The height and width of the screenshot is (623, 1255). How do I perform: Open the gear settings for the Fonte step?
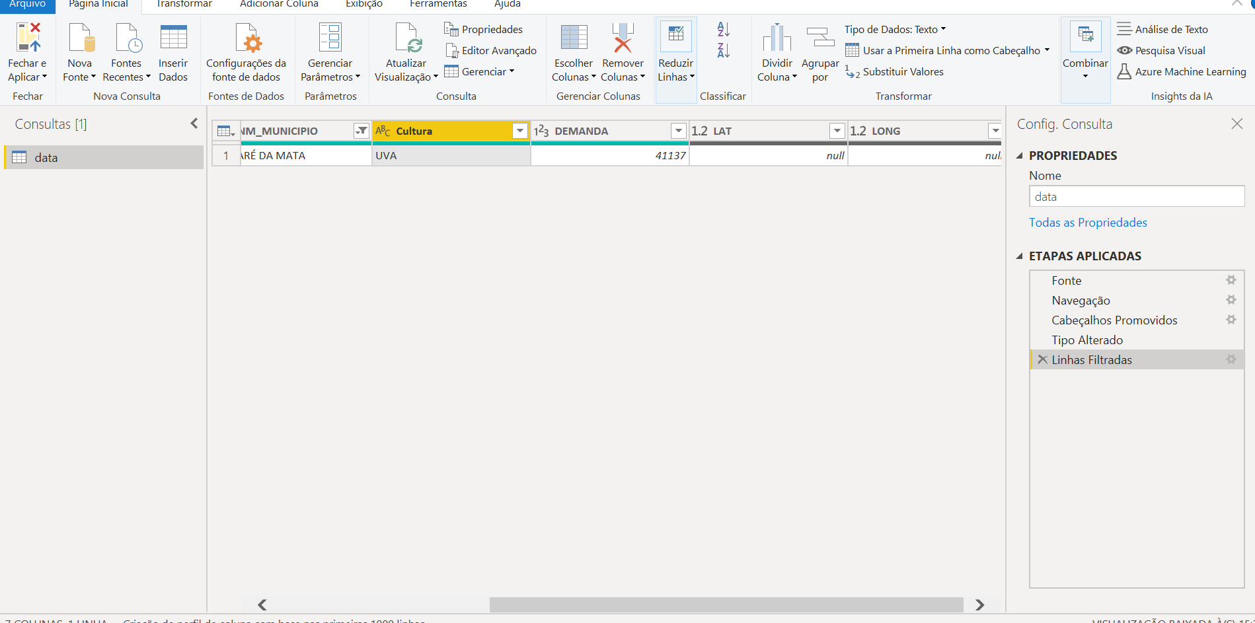(1231, 280)
